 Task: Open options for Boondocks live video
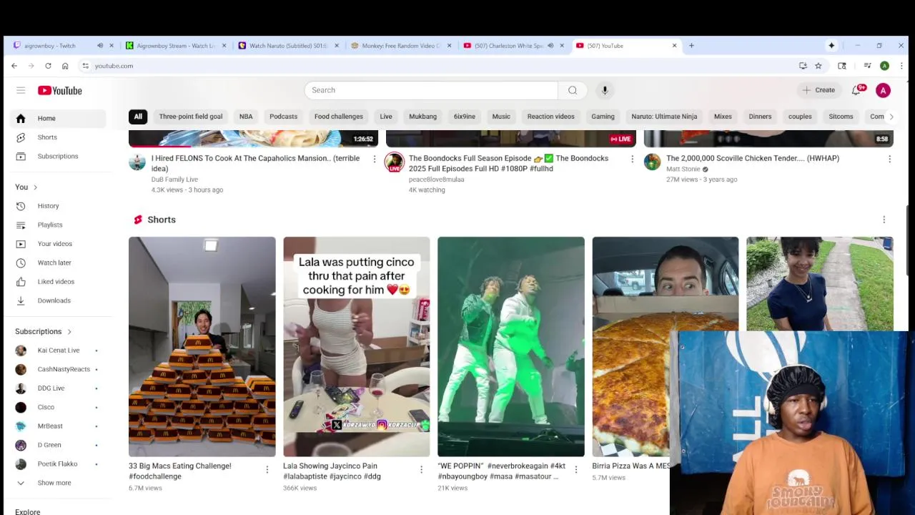click(x=632, y=159)
